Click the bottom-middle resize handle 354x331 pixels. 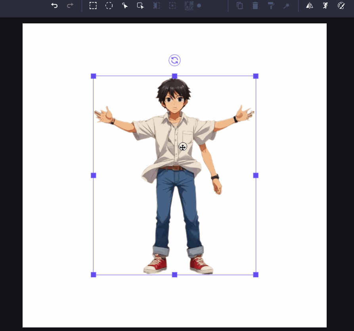coord(174,275)
